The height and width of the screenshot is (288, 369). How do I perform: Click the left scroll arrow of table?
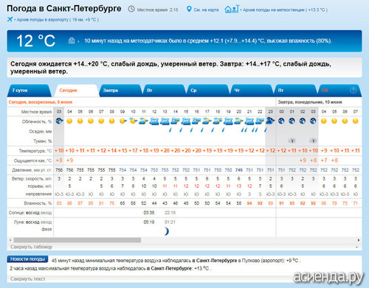(x=10, y=240)
